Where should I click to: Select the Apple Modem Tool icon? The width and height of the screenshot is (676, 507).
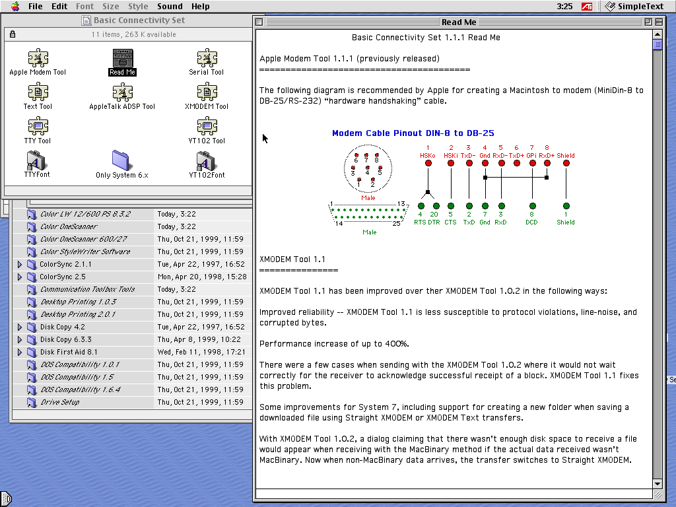coord(38,58)
